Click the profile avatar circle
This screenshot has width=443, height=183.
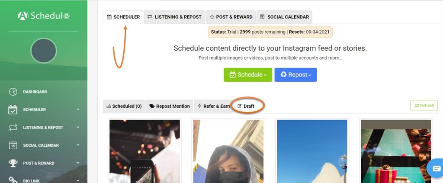(44, 51)
